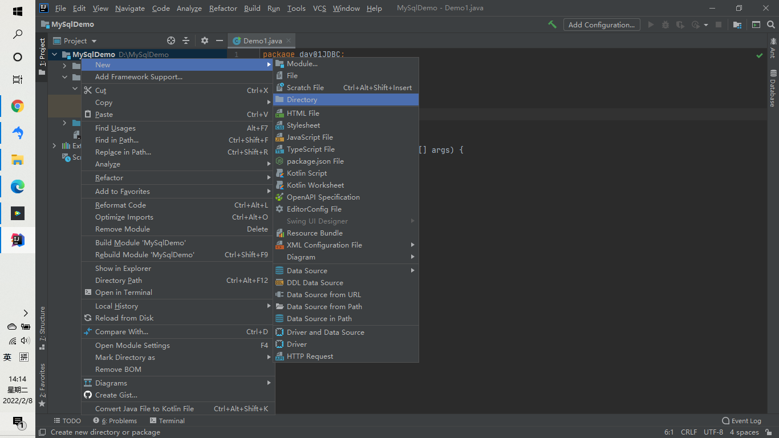Click the Build project hammer icon

(x=552, y=25)
